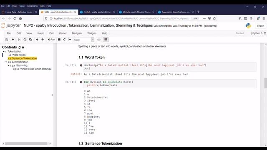Screen dimensions: 267x150
Task: Open the Navigate menu
Action: click(77, 33)
